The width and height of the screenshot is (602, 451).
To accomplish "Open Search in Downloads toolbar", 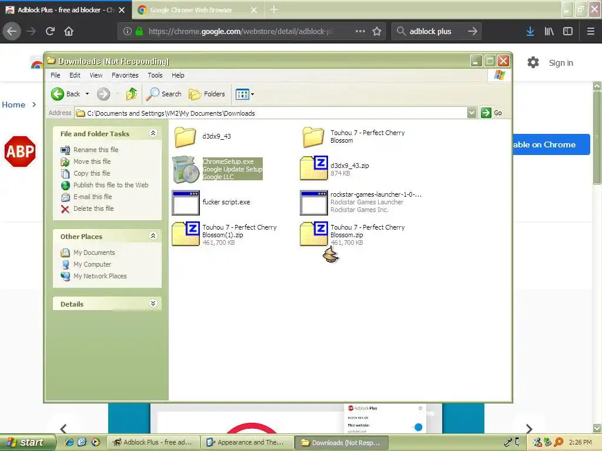I will click(x=163, y=94).
